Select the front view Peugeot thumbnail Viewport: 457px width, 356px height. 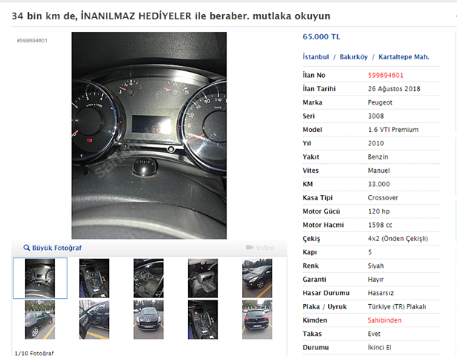point(149,320)
